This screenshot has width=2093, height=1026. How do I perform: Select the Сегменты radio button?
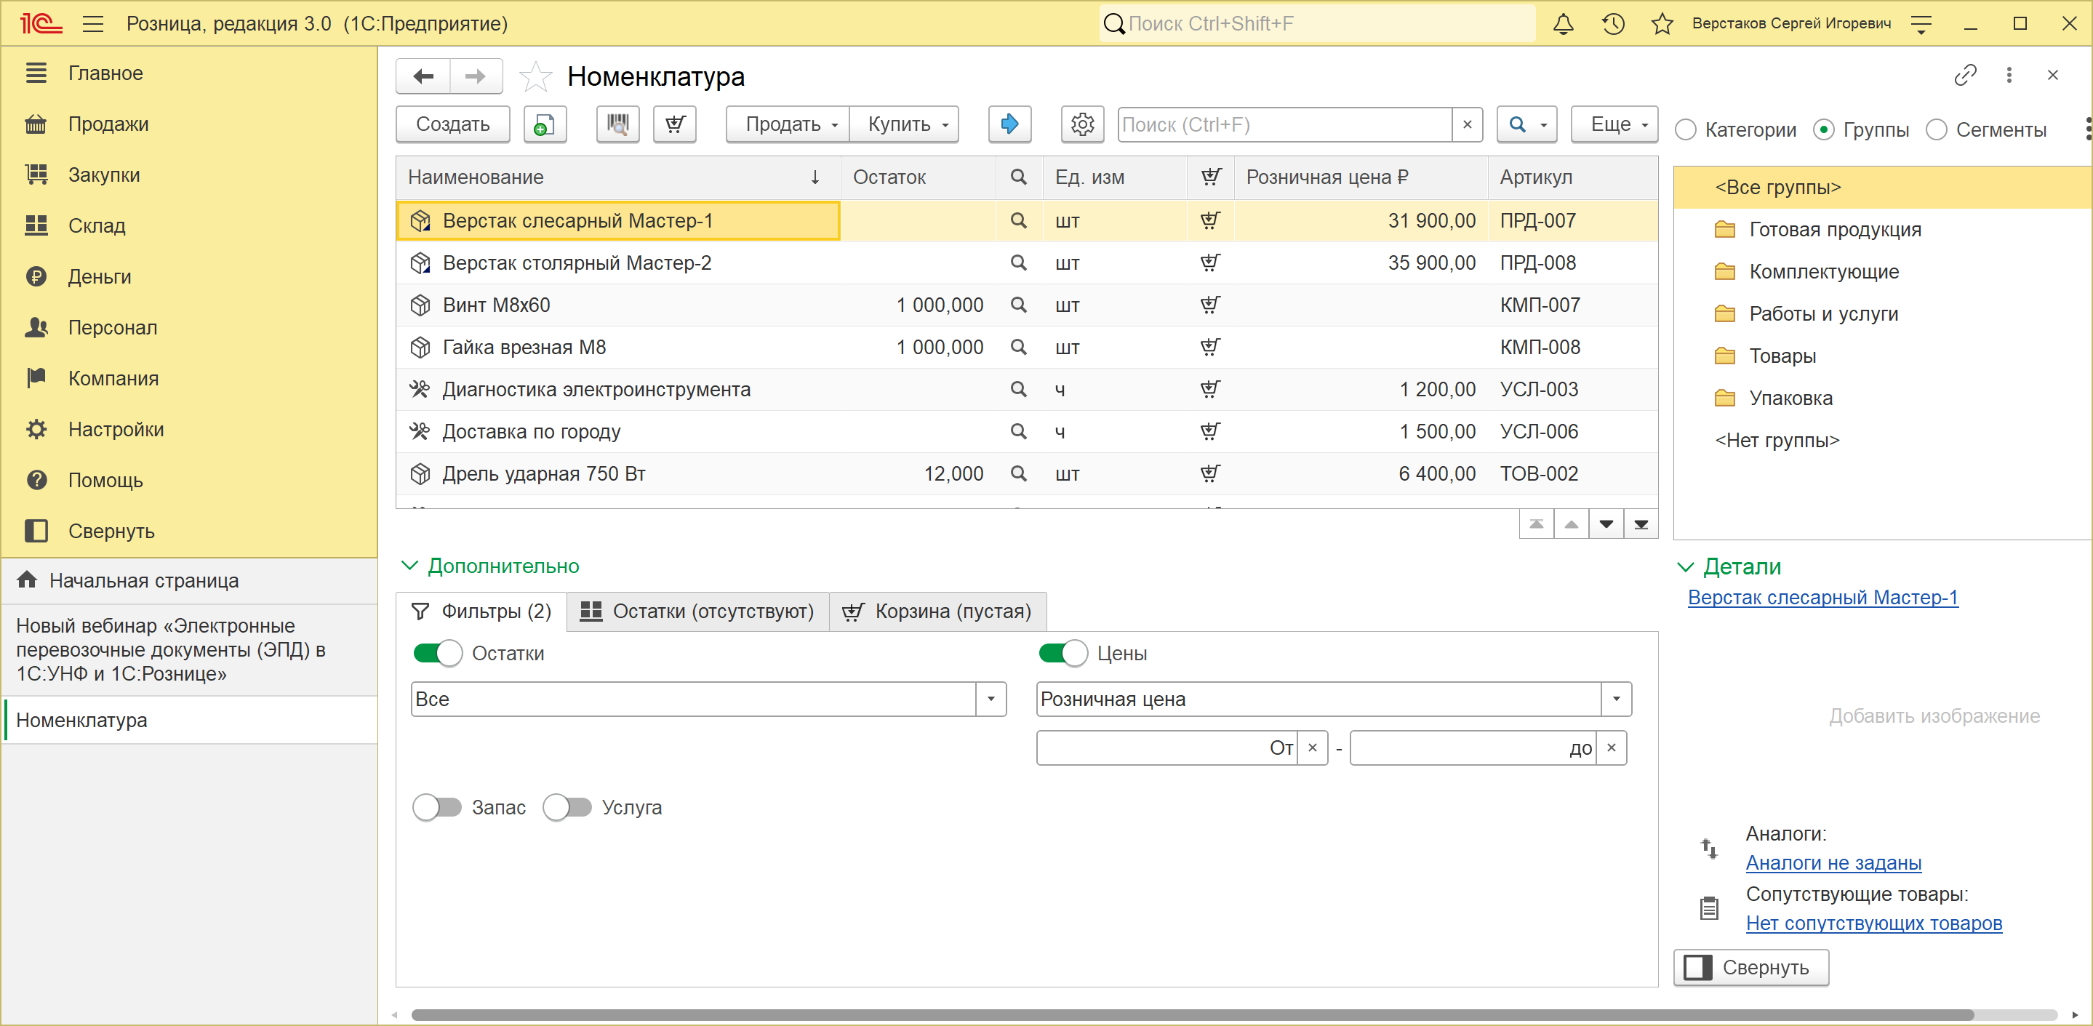pos(1936,130)
